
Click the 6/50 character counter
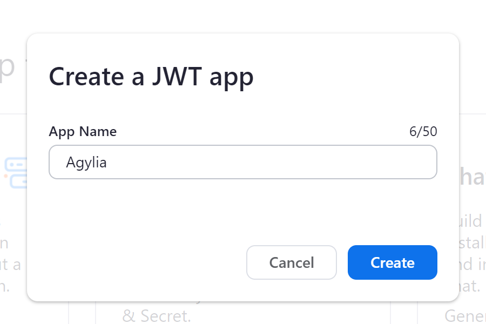point(423,132)
